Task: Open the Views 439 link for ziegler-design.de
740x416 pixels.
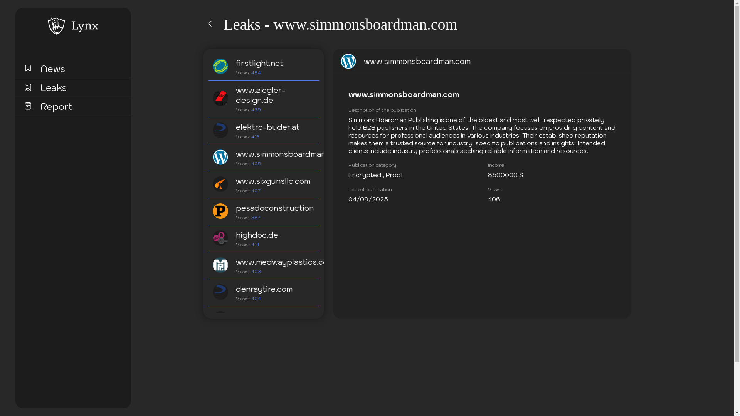Action: click(x=256, y=110)
